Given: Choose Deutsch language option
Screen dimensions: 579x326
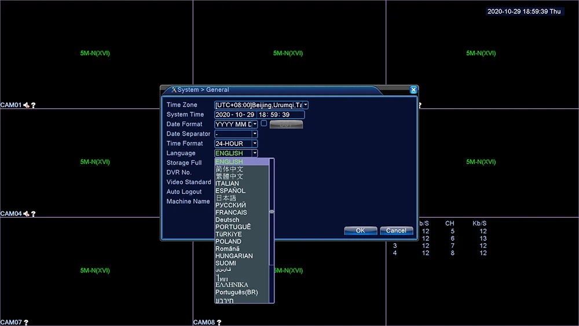Looking at the screenshot, I should tap(242, 219).
